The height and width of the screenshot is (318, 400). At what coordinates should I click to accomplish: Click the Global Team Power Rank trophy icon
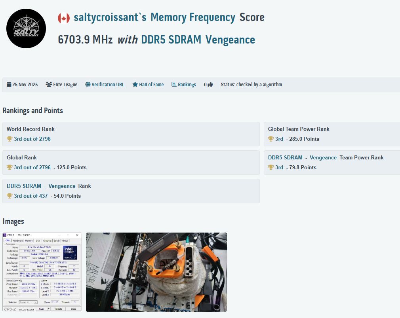(271, 139)
